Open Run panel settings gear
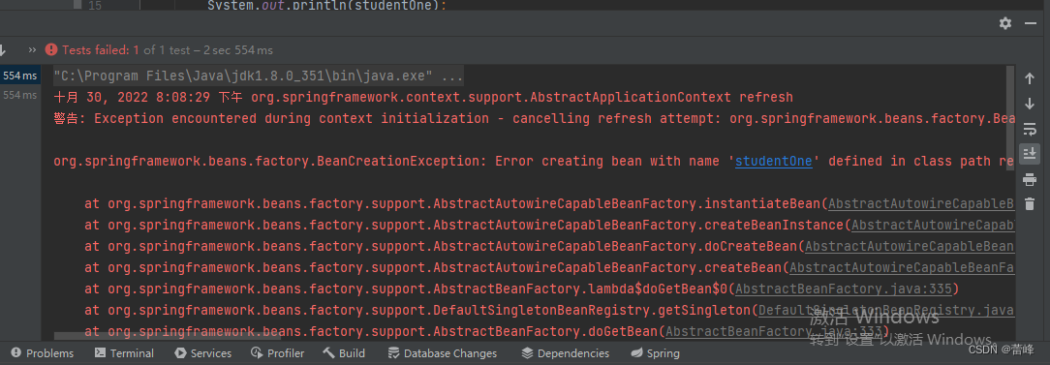Image resolution: width=1050 pixels, height=365 pixels. click(x=1005, y=23)
